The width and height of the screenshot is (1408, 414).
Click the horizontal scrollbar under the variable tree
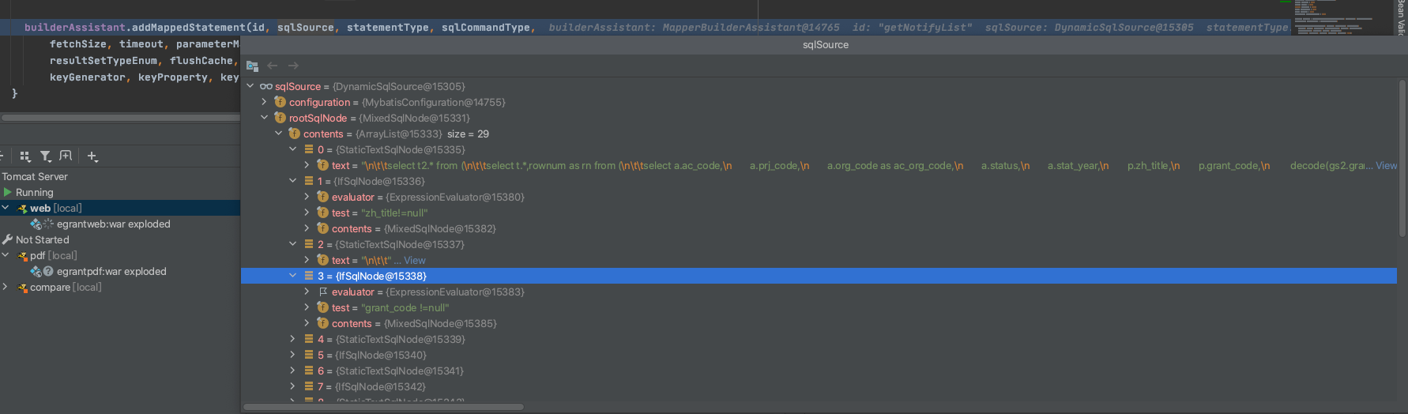[384, 407]
